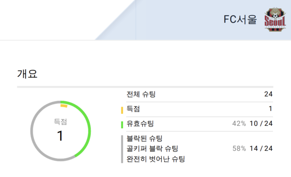
Task: Open the FC서울 team name link
Action: tap(240, 19)
